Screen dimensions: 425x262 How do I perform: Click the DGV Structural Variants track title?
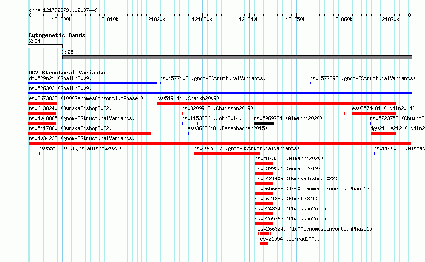(x=67, y=73)
